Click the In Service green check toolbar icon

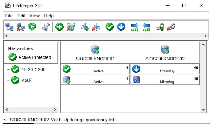[110, 27]
